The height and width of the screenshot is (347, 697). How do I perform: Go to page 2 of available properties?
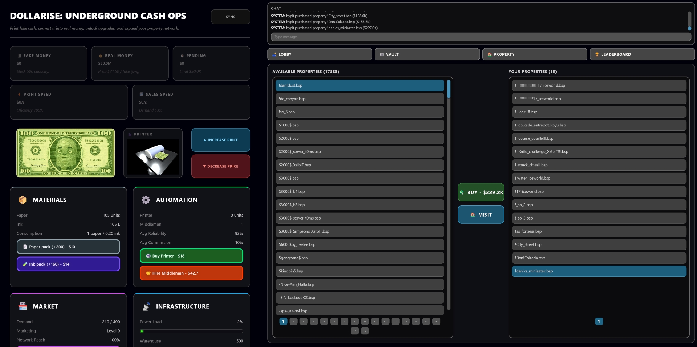294,321
